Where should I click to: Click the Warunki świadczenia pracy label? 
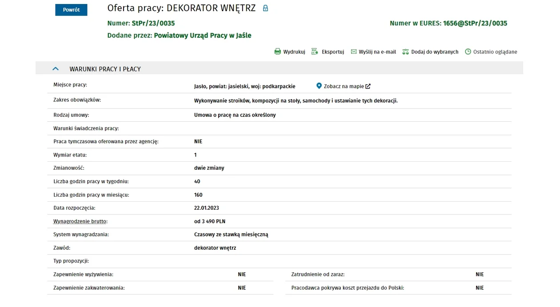click(86, 128)
